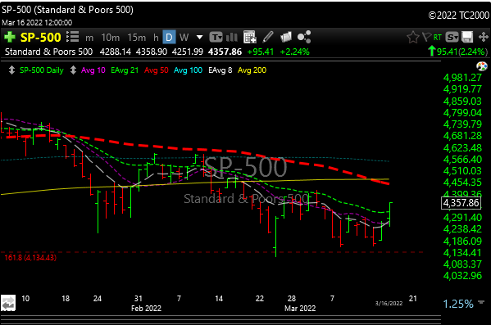491x325 pixels.
Task: Click the open price 4288.14 value
Action: (116, 52)
